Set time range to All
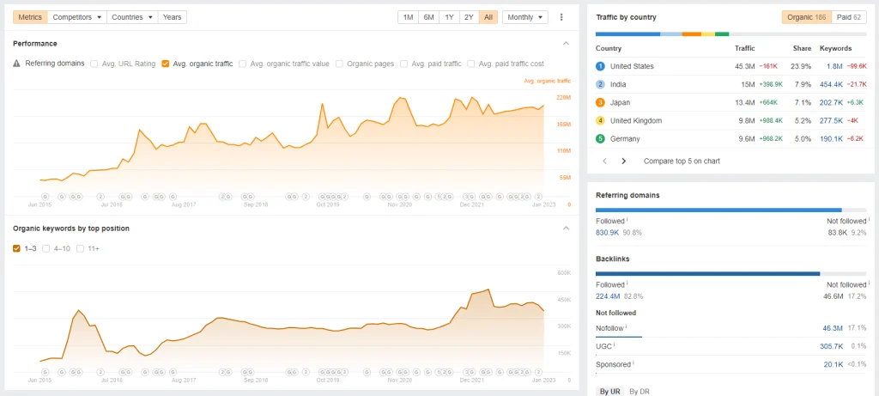Screen dimensions: 879x396 click(488, 17)
